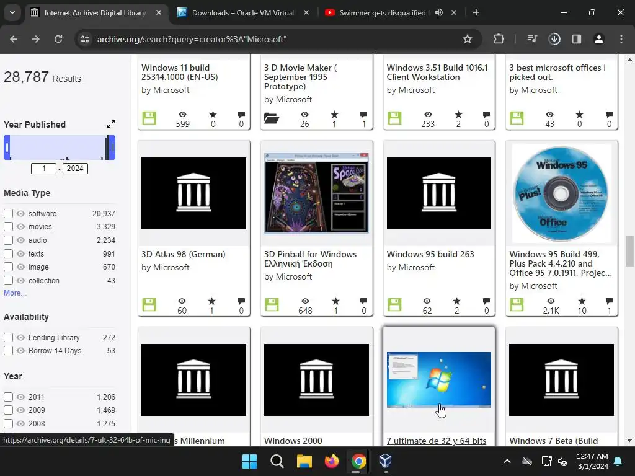Click the address bar URL

coord(192,39)
